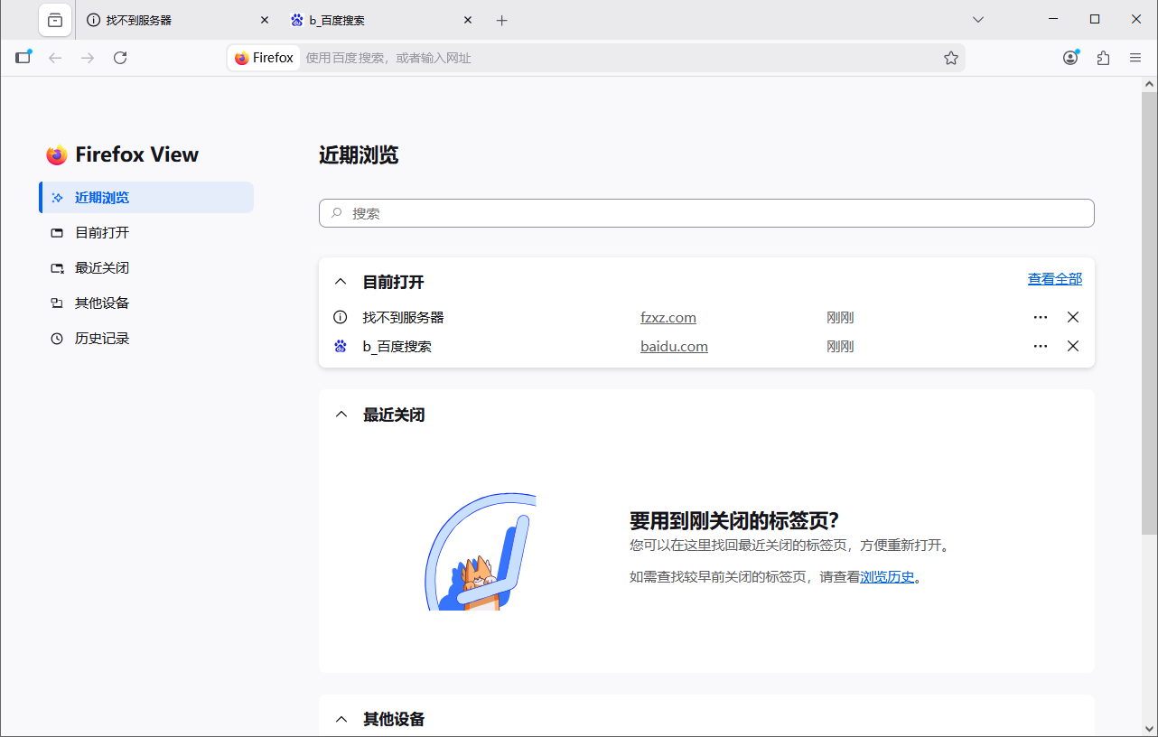Open 目前打开 from the sidebar
Screen dimensions: 1158x737
click(101, 232)
